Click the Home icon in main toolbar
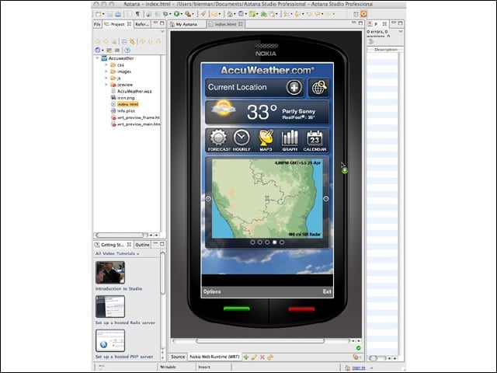The width and height of the screenshot is (497, 373). click(230, 14)
